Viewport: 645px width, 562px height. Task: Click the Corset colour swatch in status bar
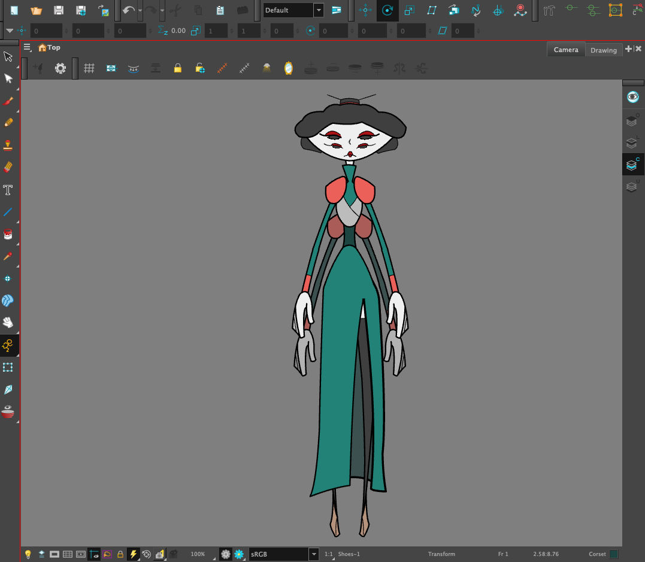click(614, 554)
